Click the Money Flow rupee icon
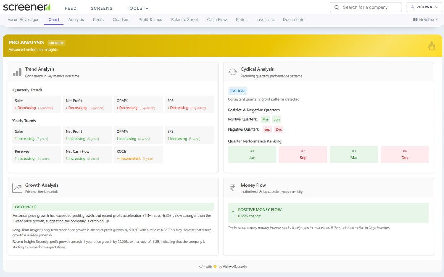 coord(232,188)
